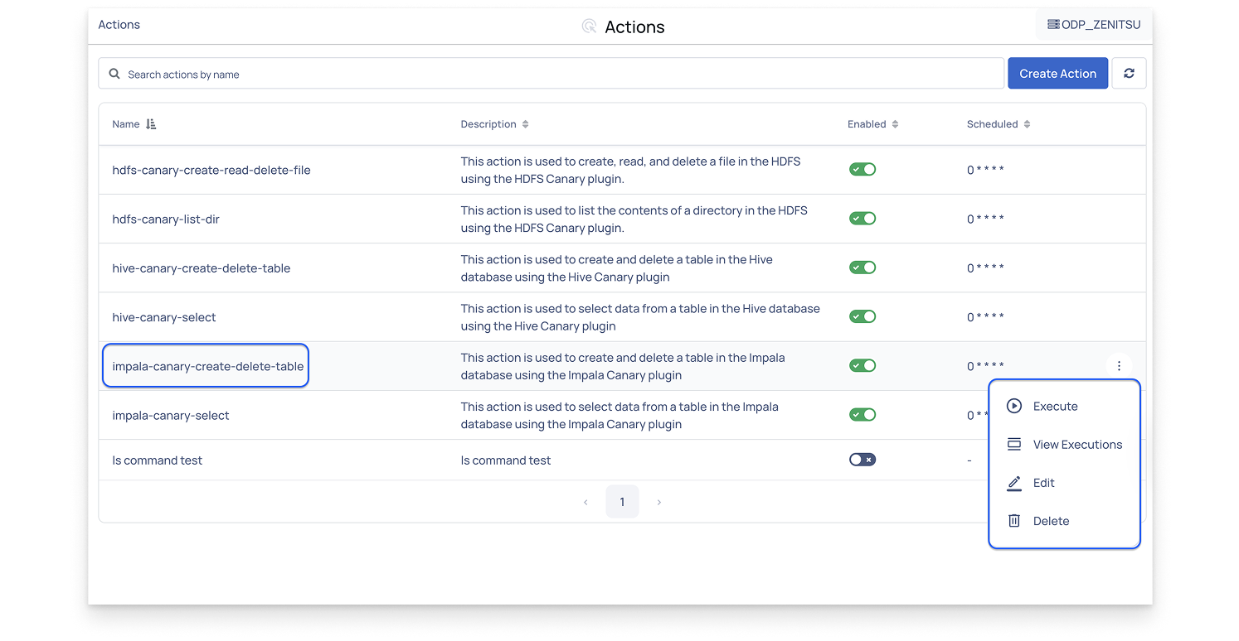1239x641 pixels.
Task: Turn off the hive-canary-select toggle
Action: tap(862, 316)
